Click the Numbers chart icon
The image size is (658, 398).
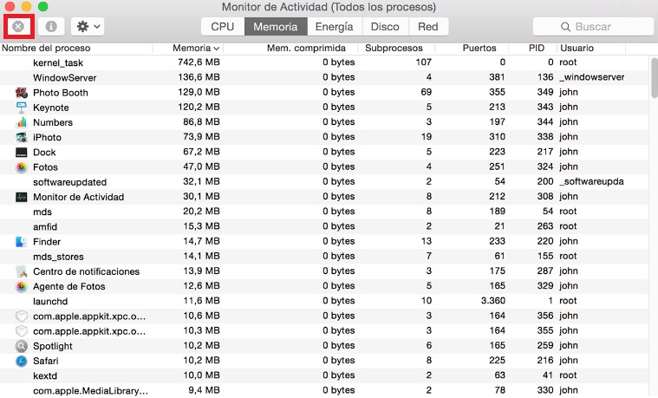[22, 122]
